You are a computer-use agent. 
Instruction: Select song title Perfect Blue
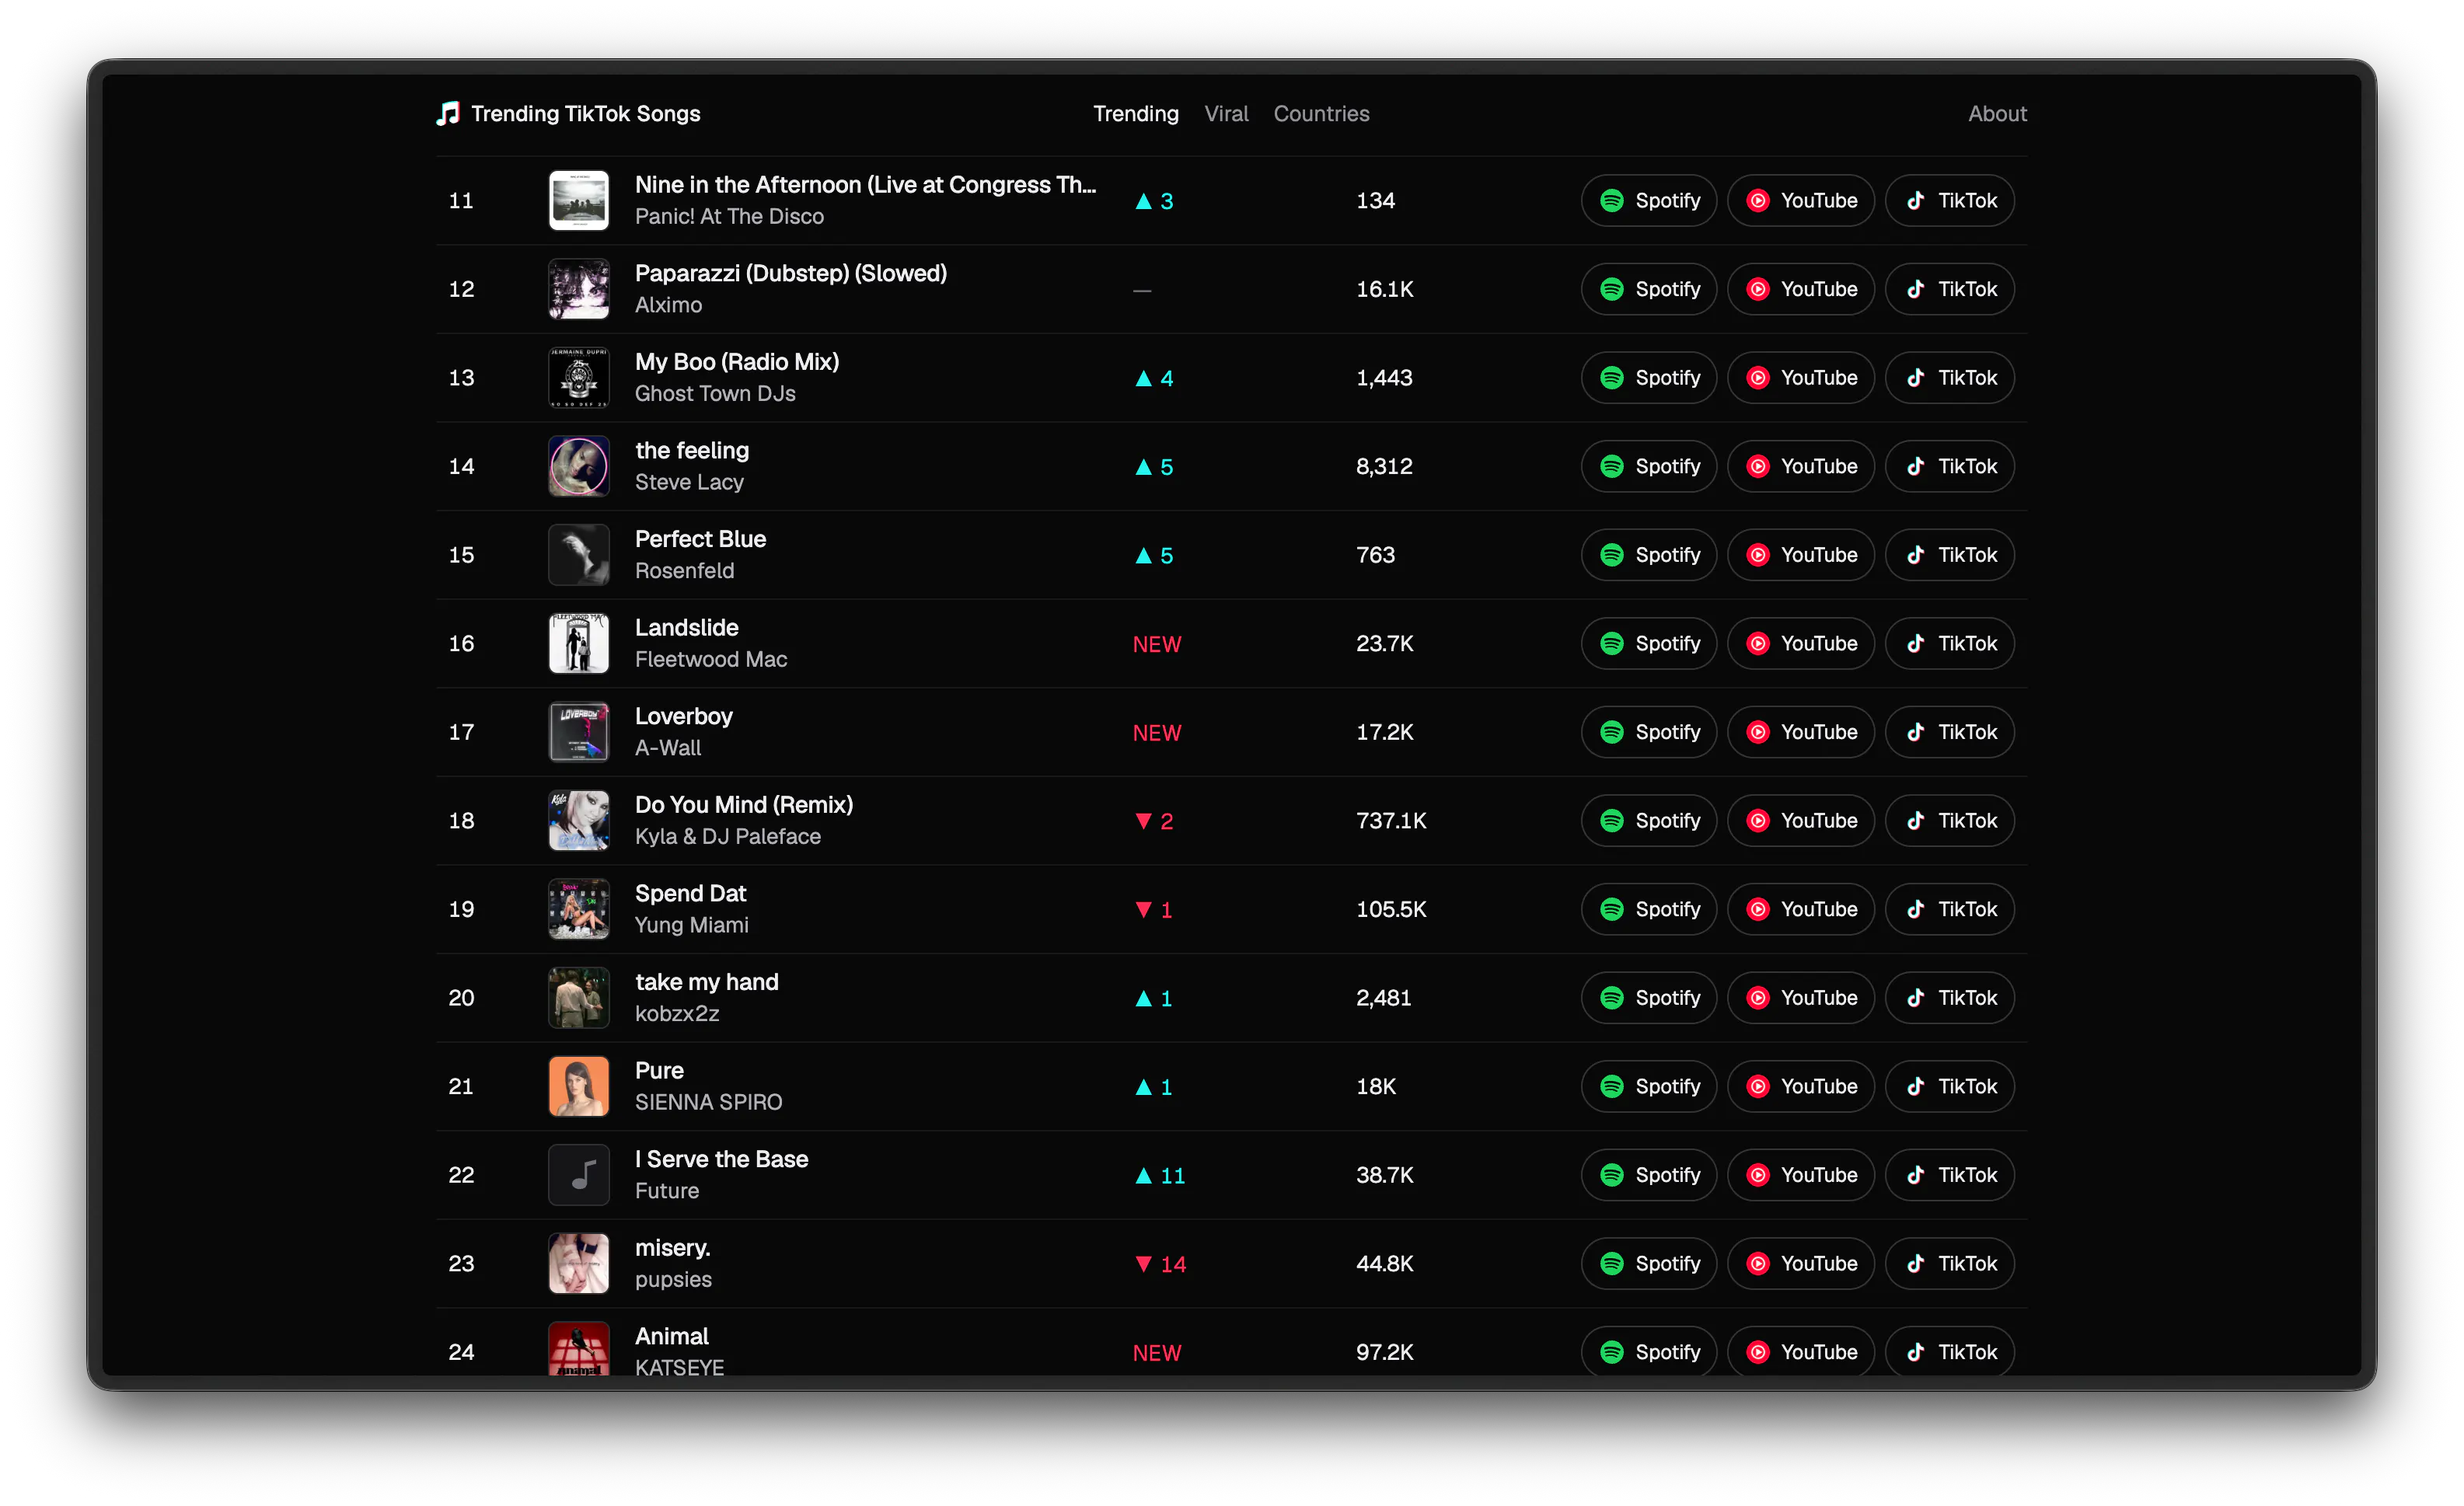pyautogui.click(x=700, y=539)
